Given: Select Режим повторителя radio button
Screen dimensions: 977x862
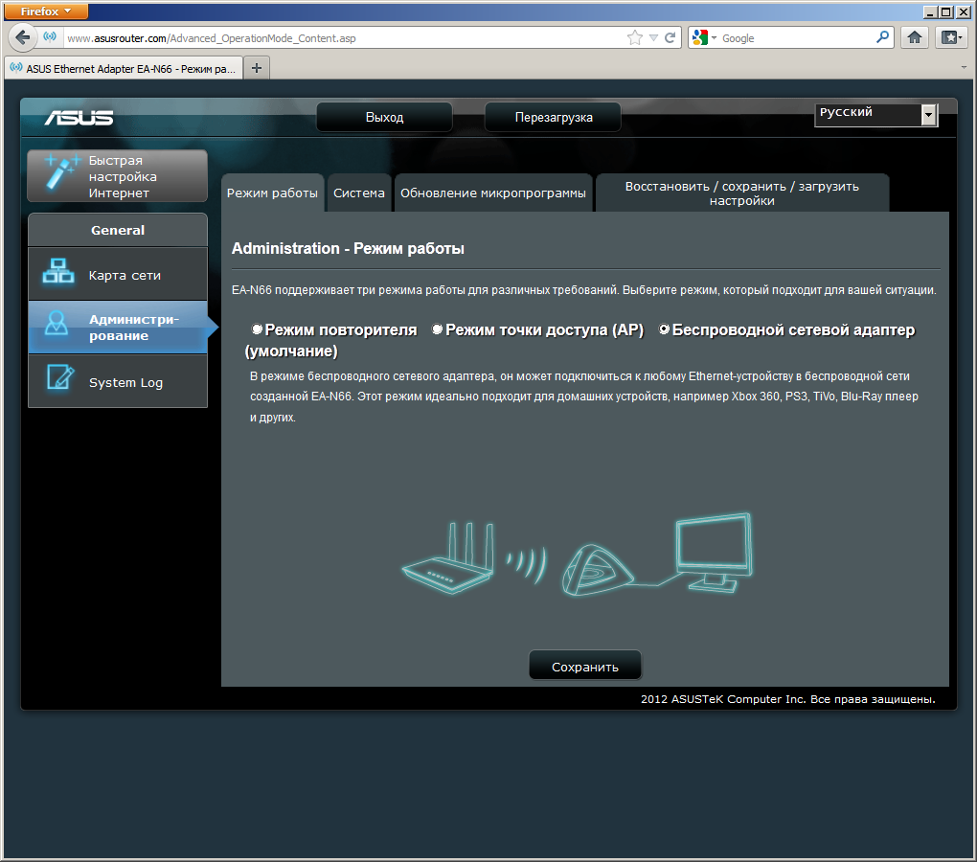Looking at the screenshot, I should coord(256,329).
